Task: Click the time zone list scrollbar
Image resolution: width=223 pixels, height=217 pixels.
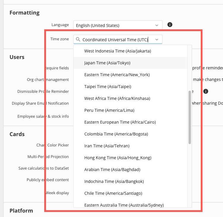Action: click(190, 117)
